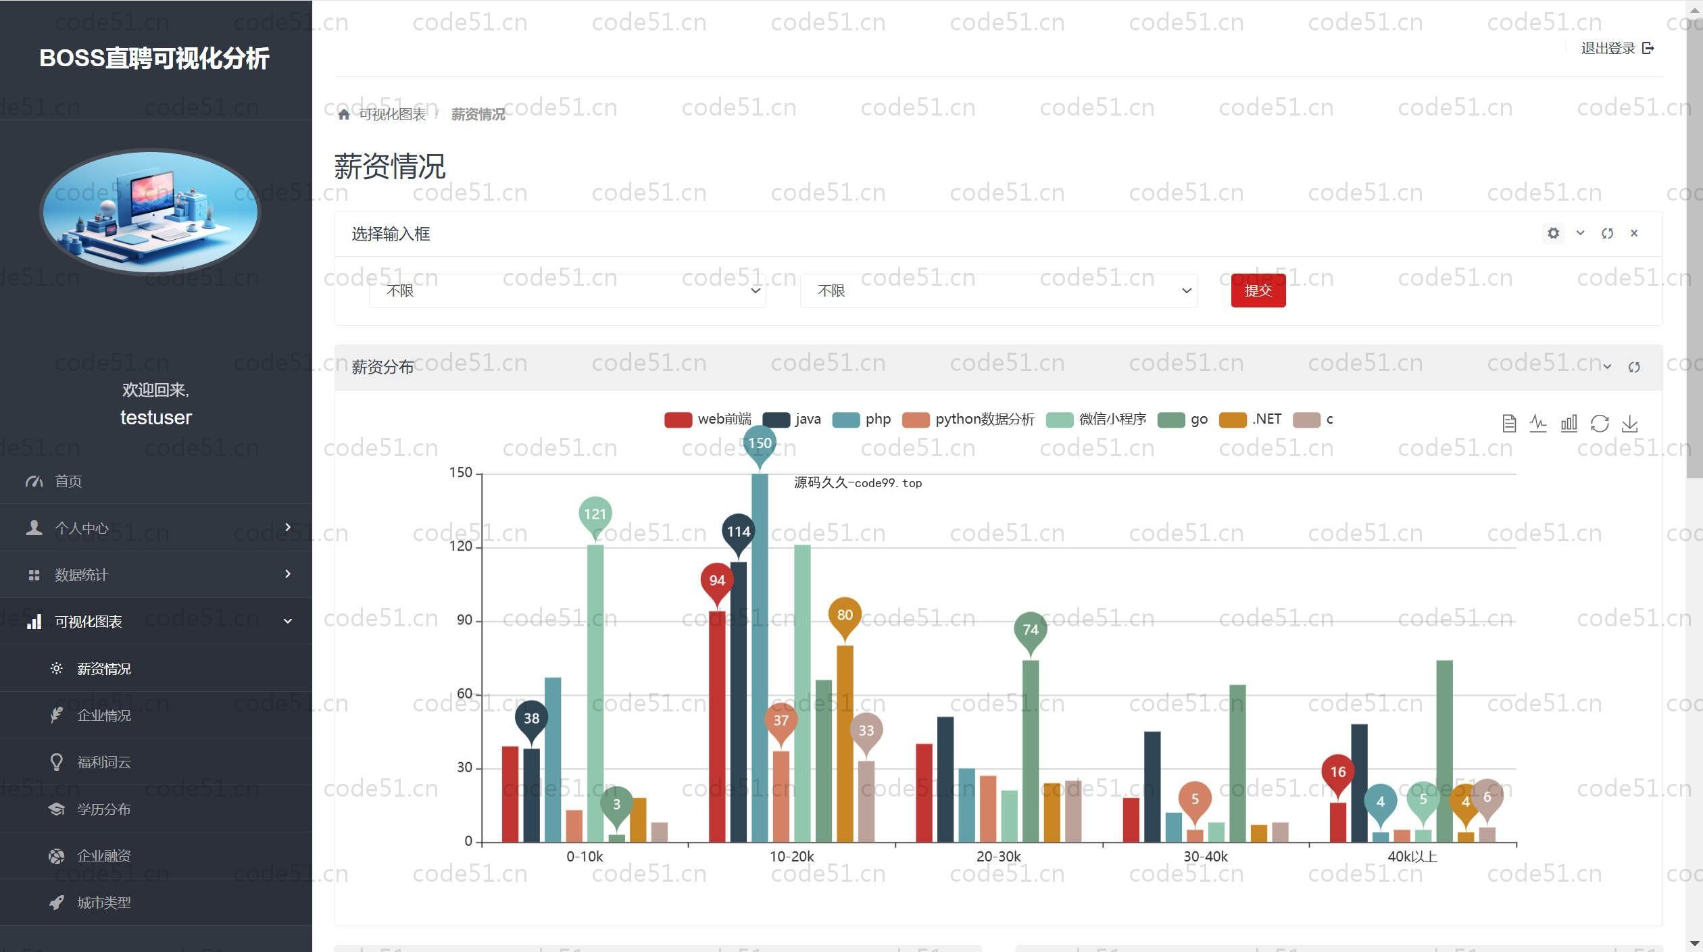Expand 数据统计 submenu arrow
Screen dimensions: 1703x952
[288, 574]
